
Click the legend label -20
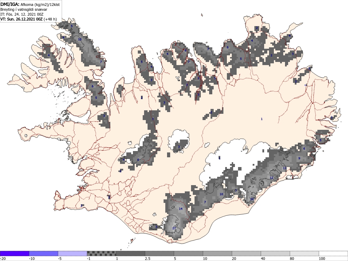click(3, 259)
